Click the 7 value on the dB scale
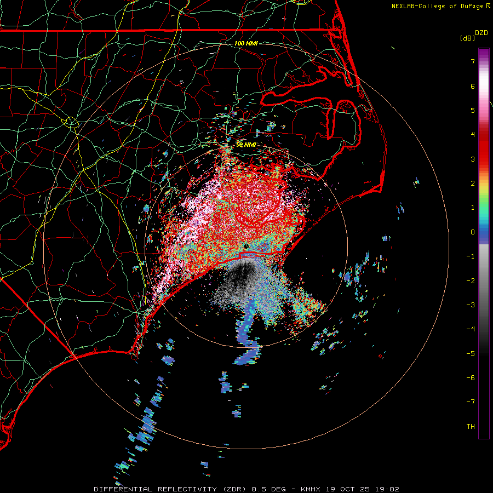The height and width of the screenshot is (493, 493). [473, 61]
